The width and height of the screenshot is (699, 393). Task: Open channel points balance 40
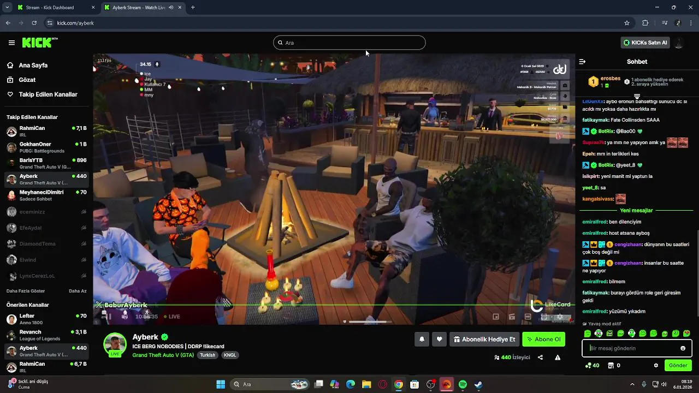(x=592, y=365)
